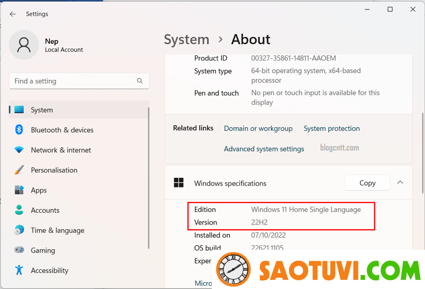
Task: Collapse the Windows specifications section
Action: pos(400,183)
